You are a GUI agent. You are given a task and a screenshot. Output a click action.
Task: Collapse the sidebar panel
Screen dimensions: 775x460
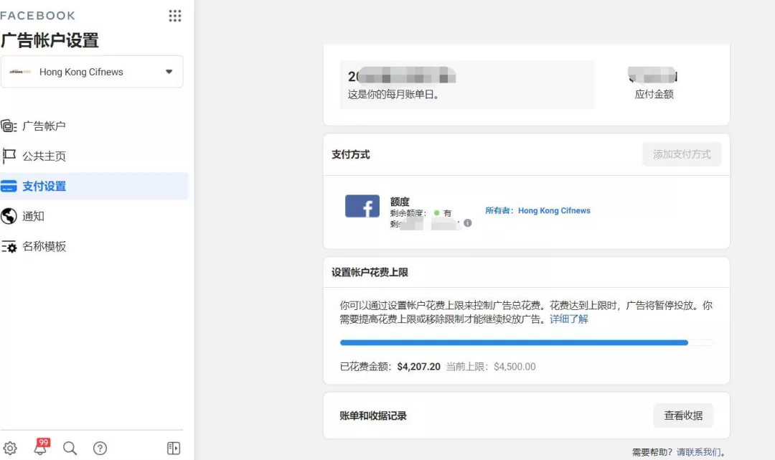tap(173, 448)
